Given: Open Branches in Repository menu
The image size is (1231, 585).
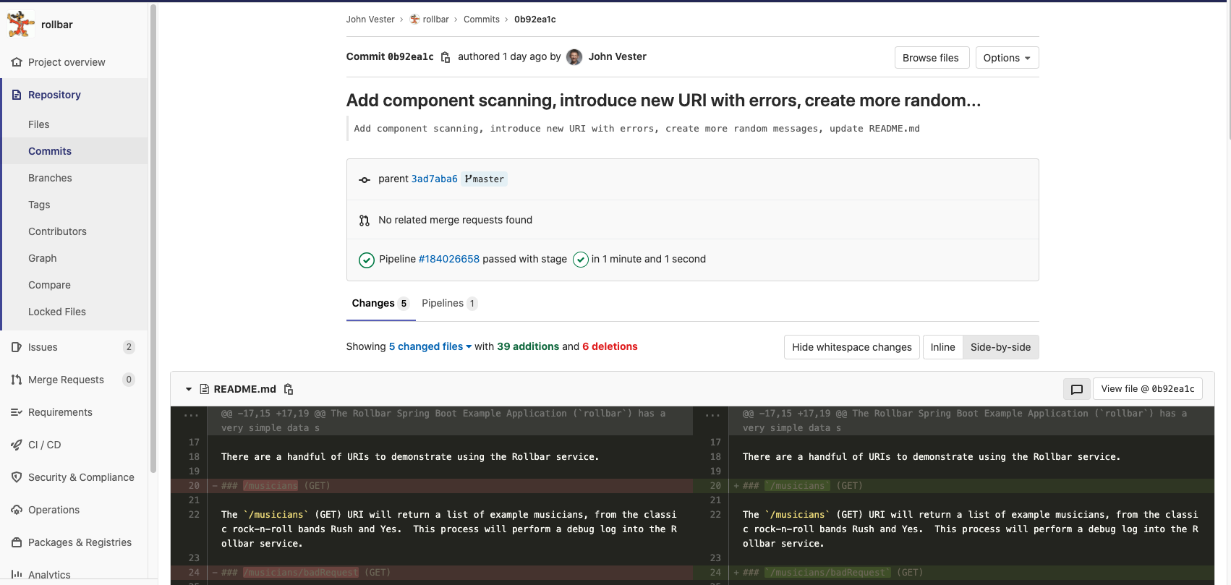Looking at the screenshot, I should (50, 178).
